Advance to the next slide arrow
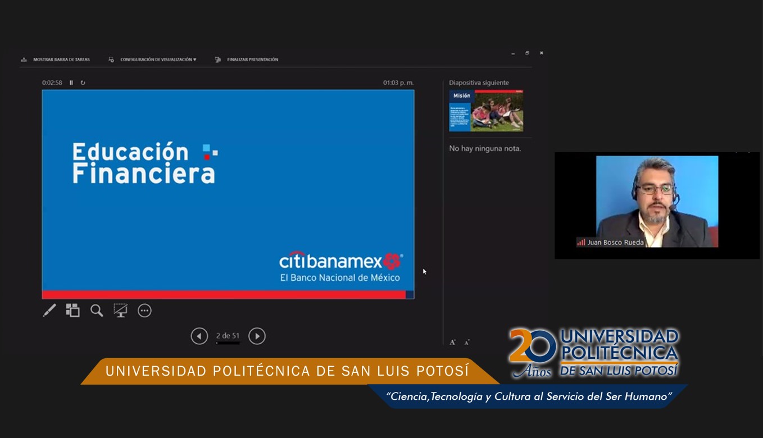The height and width of the screenshot is (438, 763). pyautogui.click(x=257, y=336)
